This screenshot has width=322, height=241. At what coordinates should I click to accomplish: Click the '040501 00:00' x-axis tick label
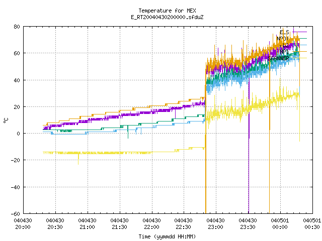(x=280, y=224)
